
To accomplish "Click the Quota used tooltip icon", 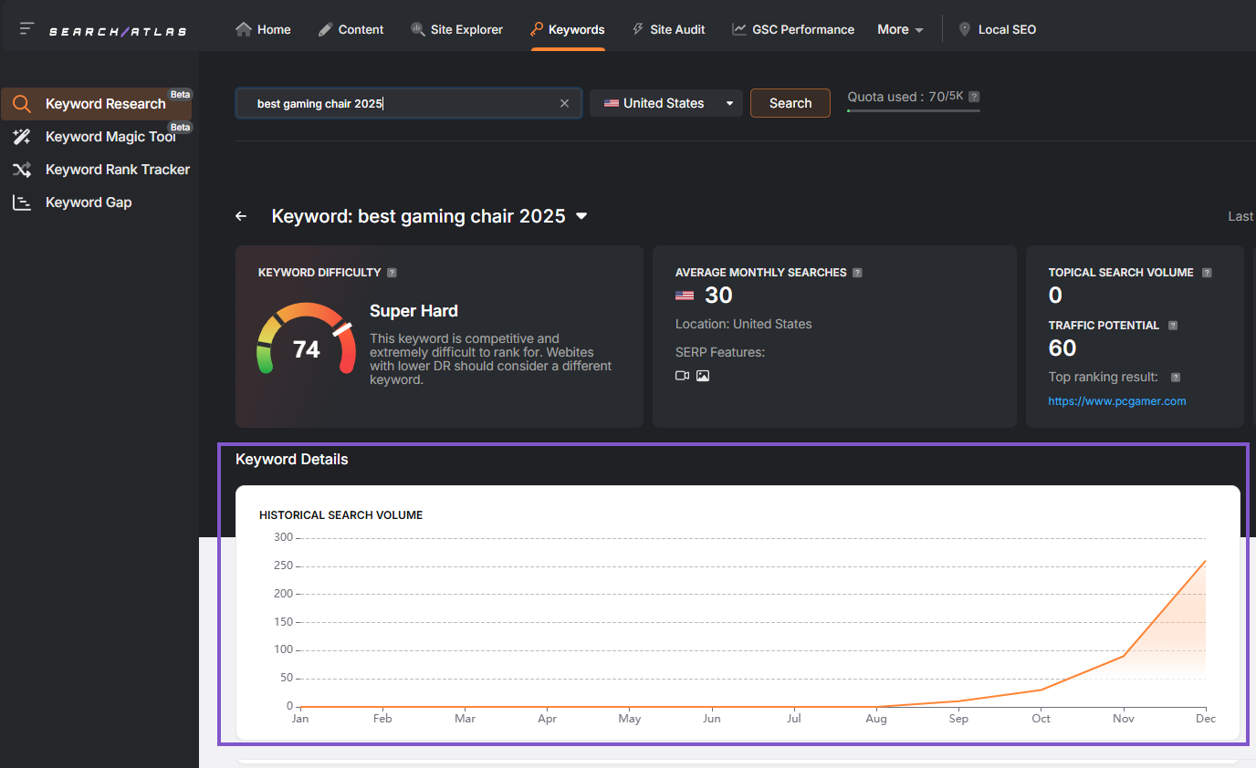I will point(973,96).
